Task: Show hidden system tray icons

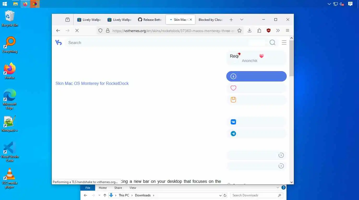Action: click(x=329, y=4)
